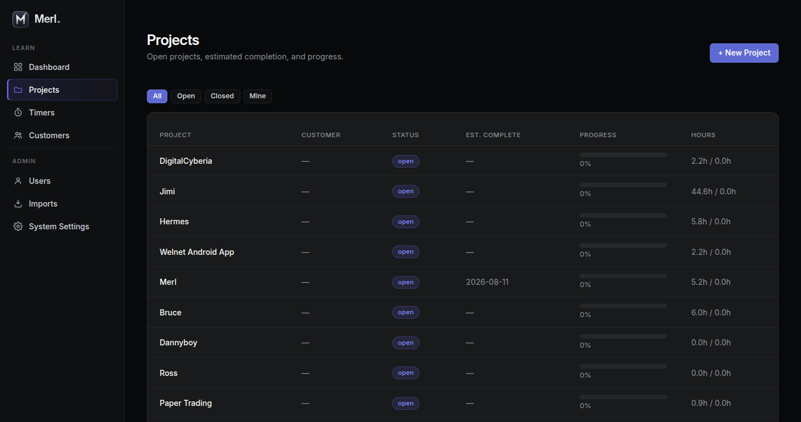801x422 pixels.
Task: Click the 2026-08-11 completion date
Action: click(487, 282)
